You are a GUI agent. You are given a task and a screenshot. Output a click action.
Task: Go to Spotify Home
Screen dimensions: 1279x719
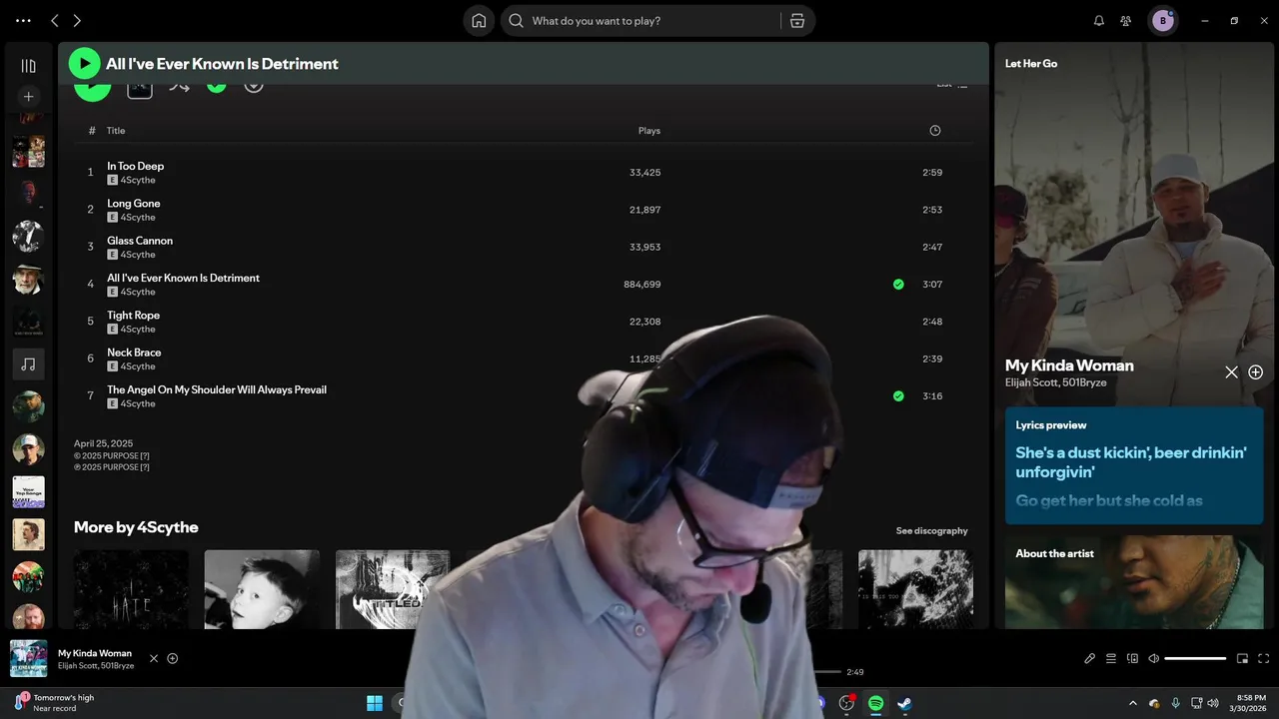point(479,20)
